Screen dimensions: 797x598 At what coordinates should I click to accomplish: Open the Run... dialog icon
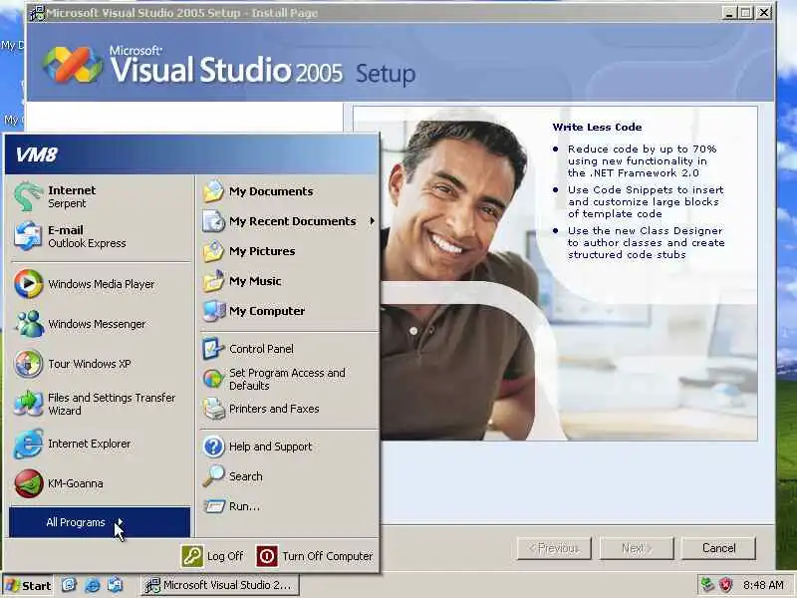click(x=213, y=506)
